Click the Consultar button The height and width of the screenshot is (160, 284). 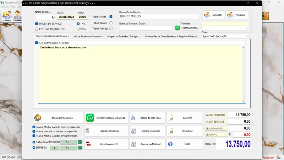click(x=213, y=15)
